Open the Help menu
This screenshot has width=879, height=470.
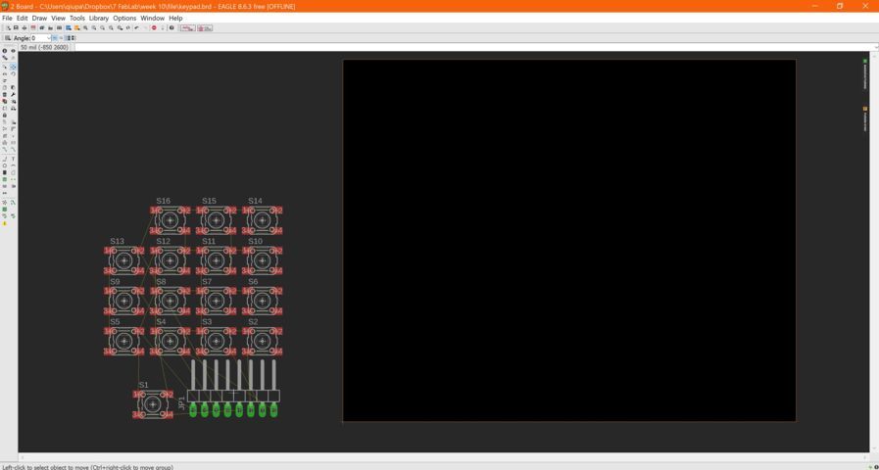[175, 18]
